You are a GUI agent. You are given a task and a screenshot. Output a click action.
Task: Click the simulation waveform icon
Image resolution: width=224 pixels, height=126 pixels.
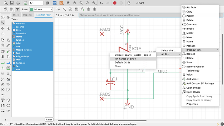[x=58, y=9]
